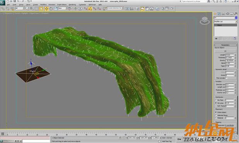Select the Per face distribution option
The width and height of the screenshot is (239, 143).
pyautogui.click(x=216, y=100)
